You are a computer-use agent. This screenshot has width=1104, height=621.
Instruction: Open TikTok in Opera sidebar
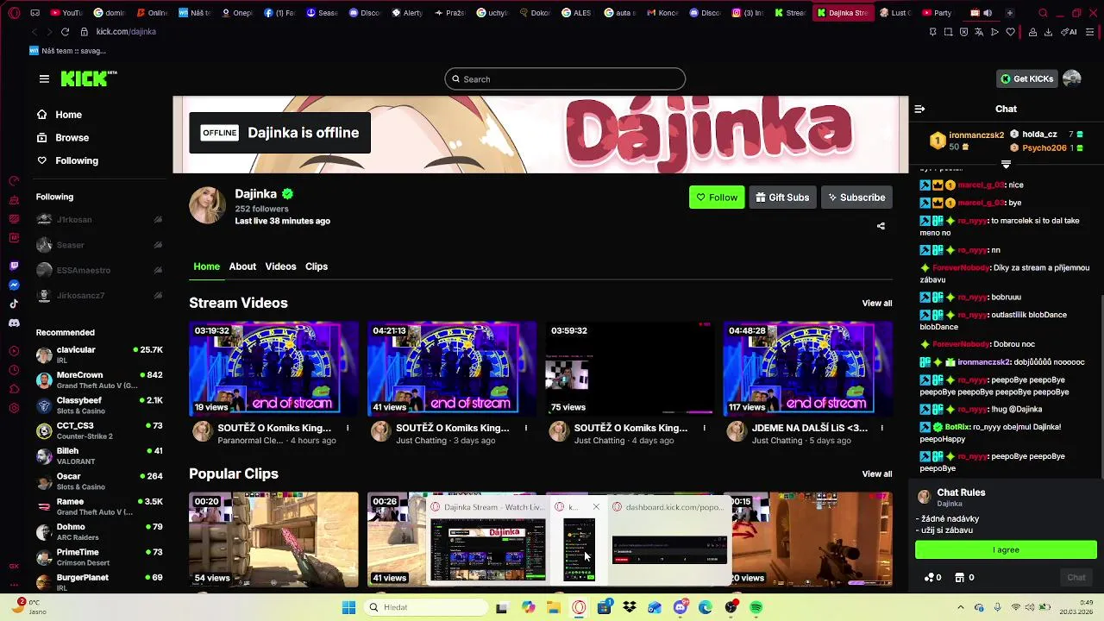click(x=14, y=304)
